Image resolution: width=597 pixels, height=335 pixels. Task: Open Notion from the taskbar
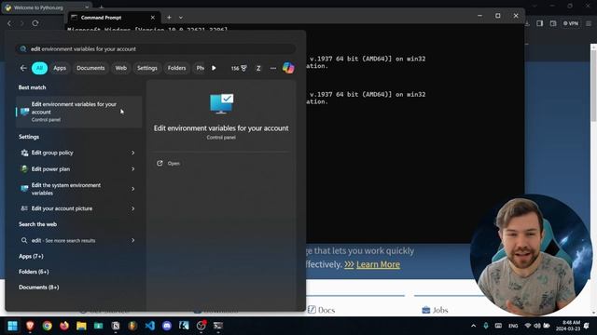pos(116,326)
